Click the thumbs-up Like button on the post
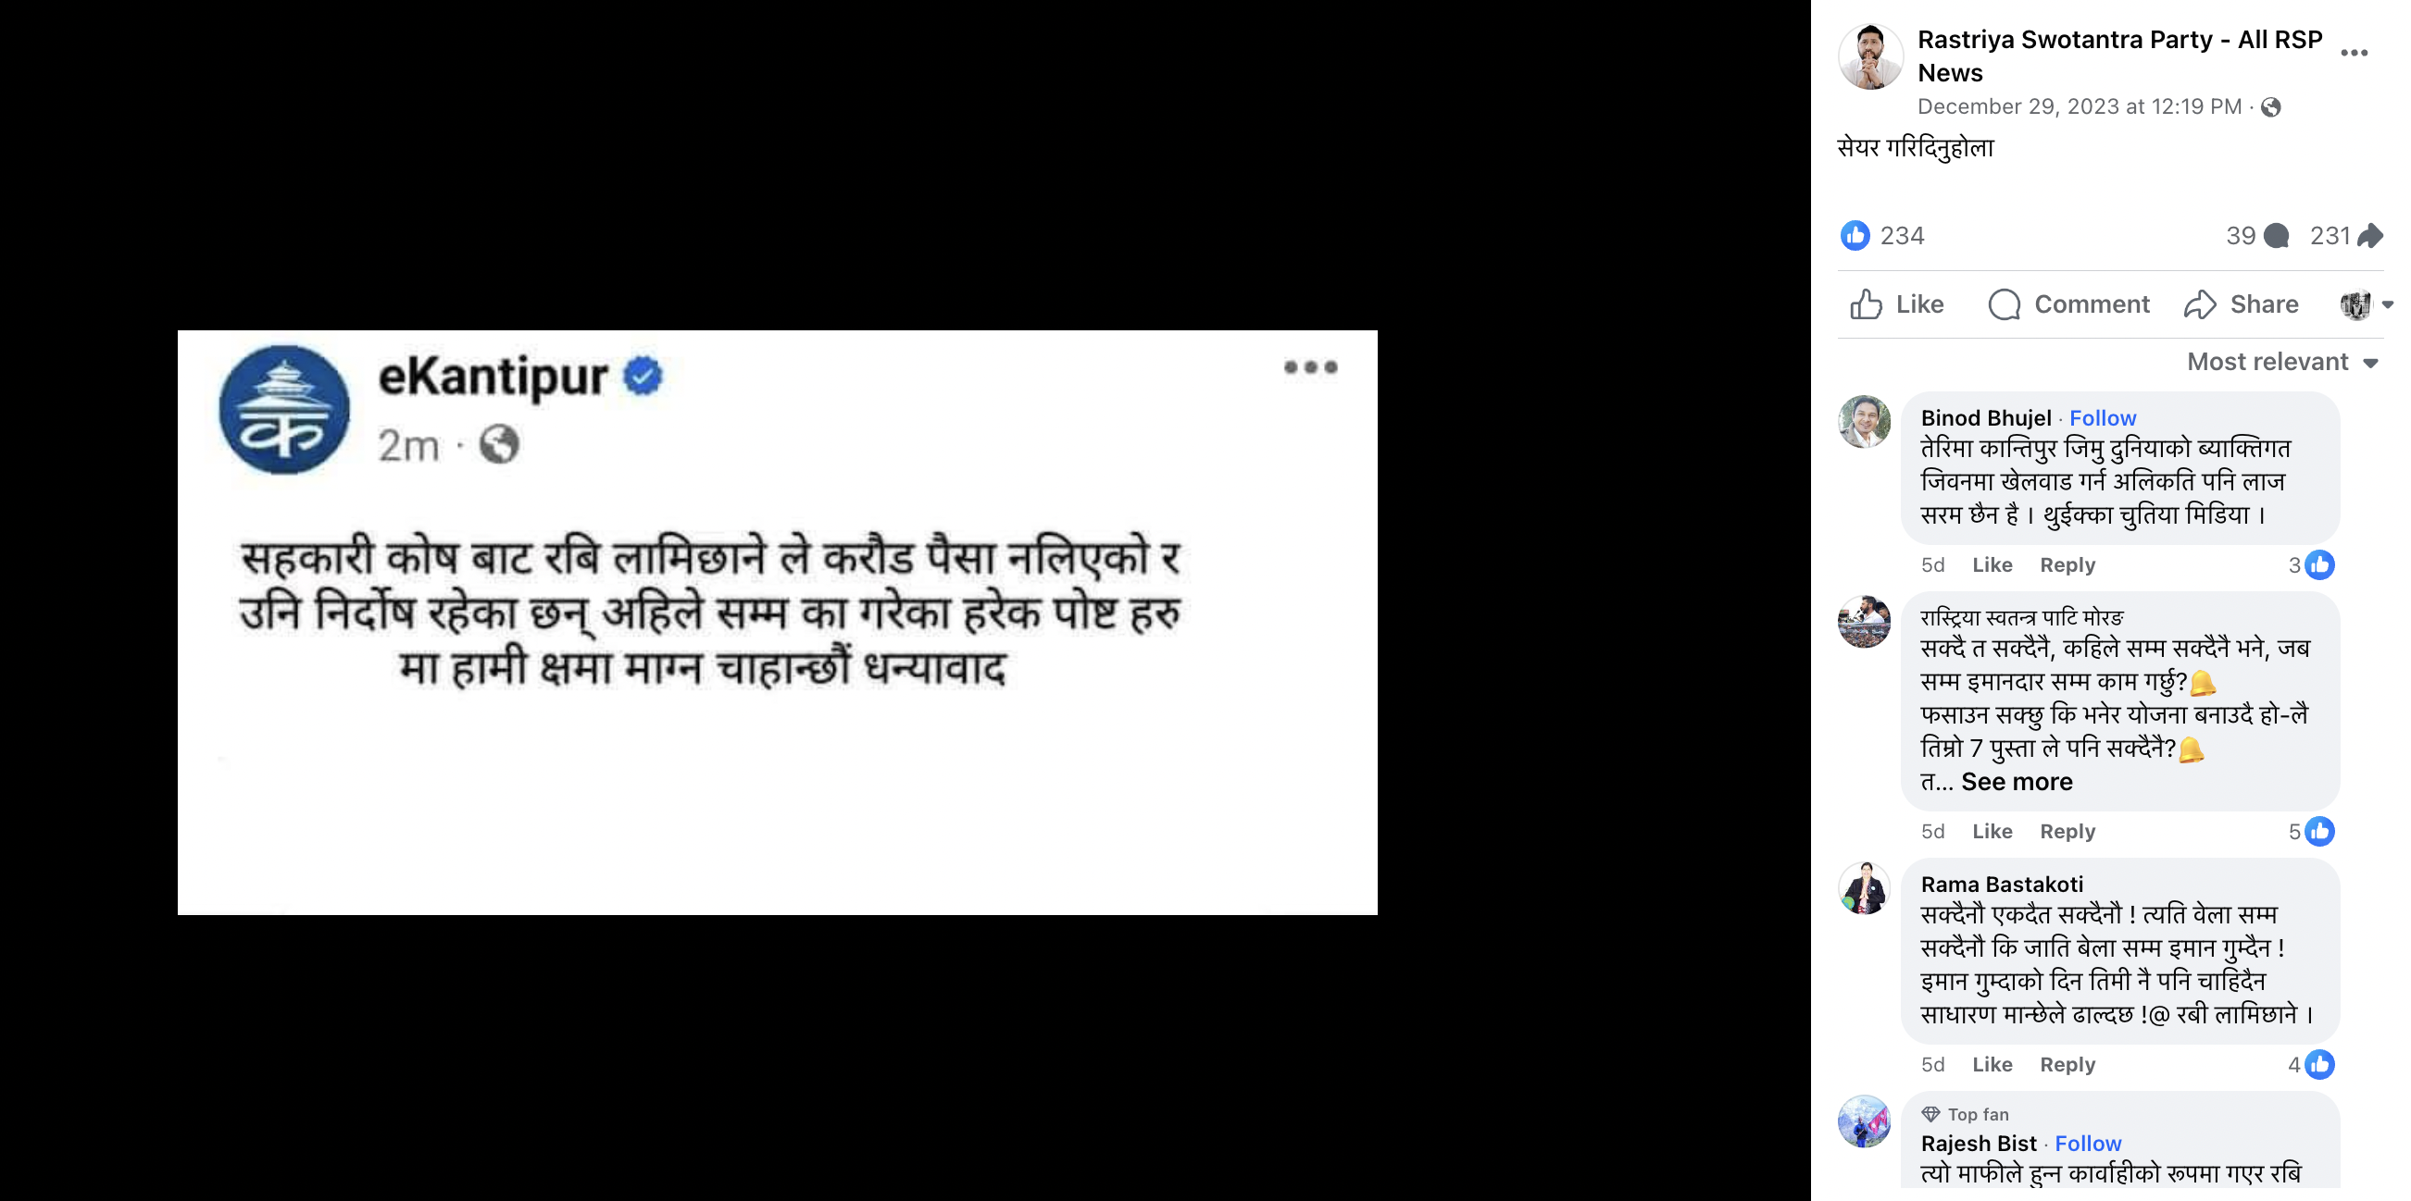Viewport: 2411px width, 1201px height. (x=1896, y=304)
